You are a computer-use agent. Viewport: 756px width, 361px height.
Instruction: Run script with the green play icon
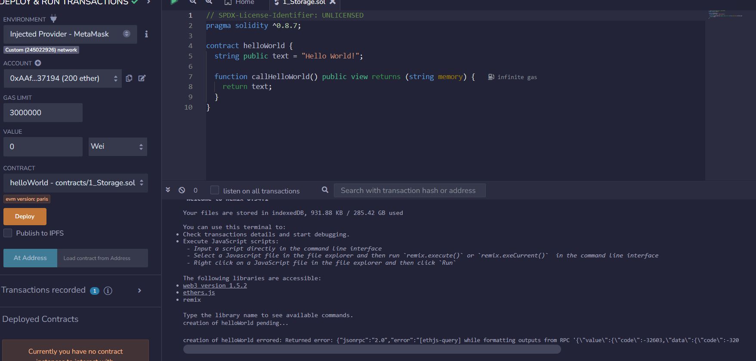[174, 2]
